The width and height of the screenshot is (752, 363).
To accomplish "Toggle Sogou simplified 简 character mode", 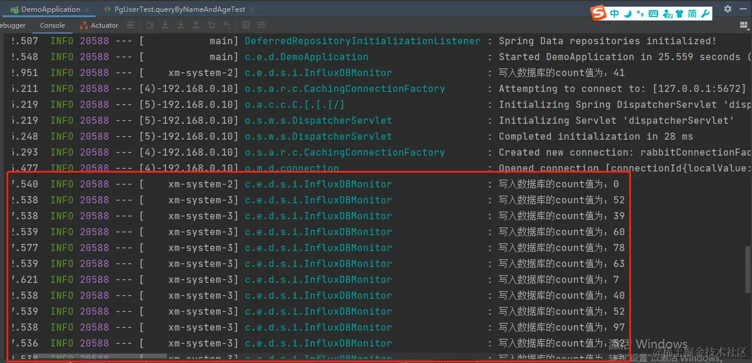I will click(x=692, y=14).
